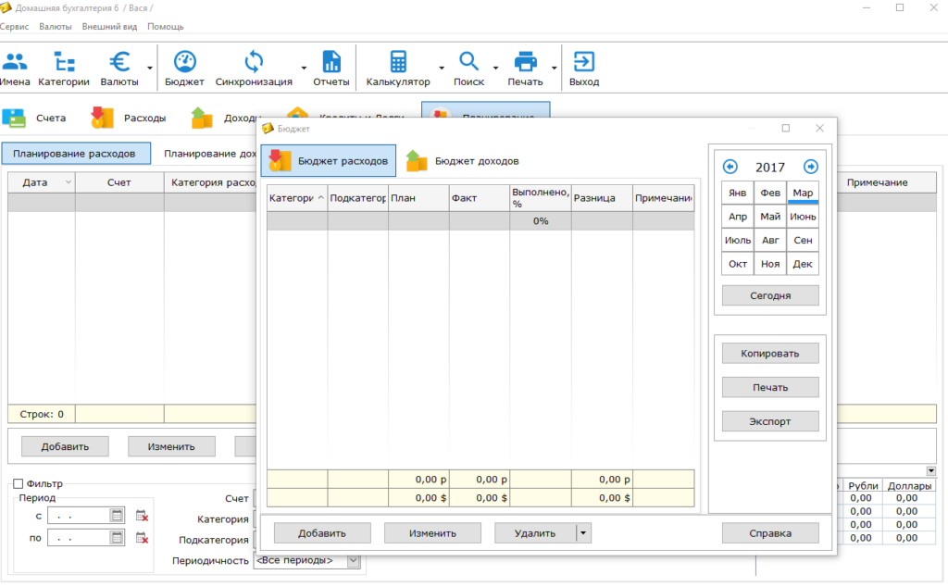Launch the Калькулятор tool

[x=398, y=63]
